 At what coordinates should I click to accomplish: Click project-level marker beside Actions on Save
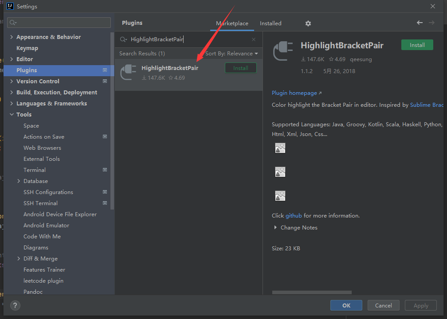tap(105, 137)
